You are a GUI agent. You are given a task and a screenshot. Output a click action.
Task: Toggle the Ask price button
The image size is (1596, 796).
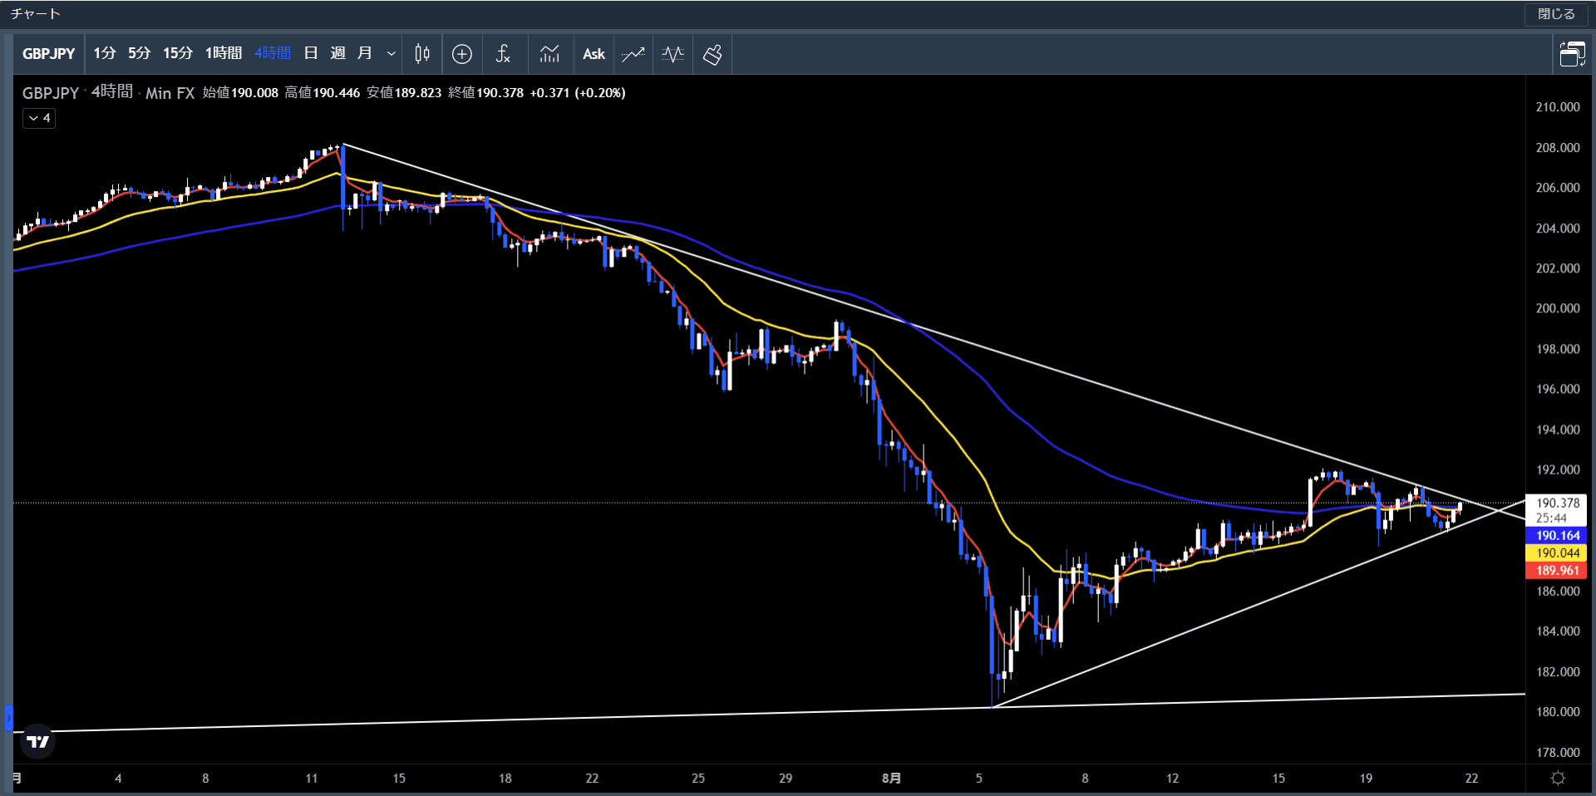tap(594, 54)
